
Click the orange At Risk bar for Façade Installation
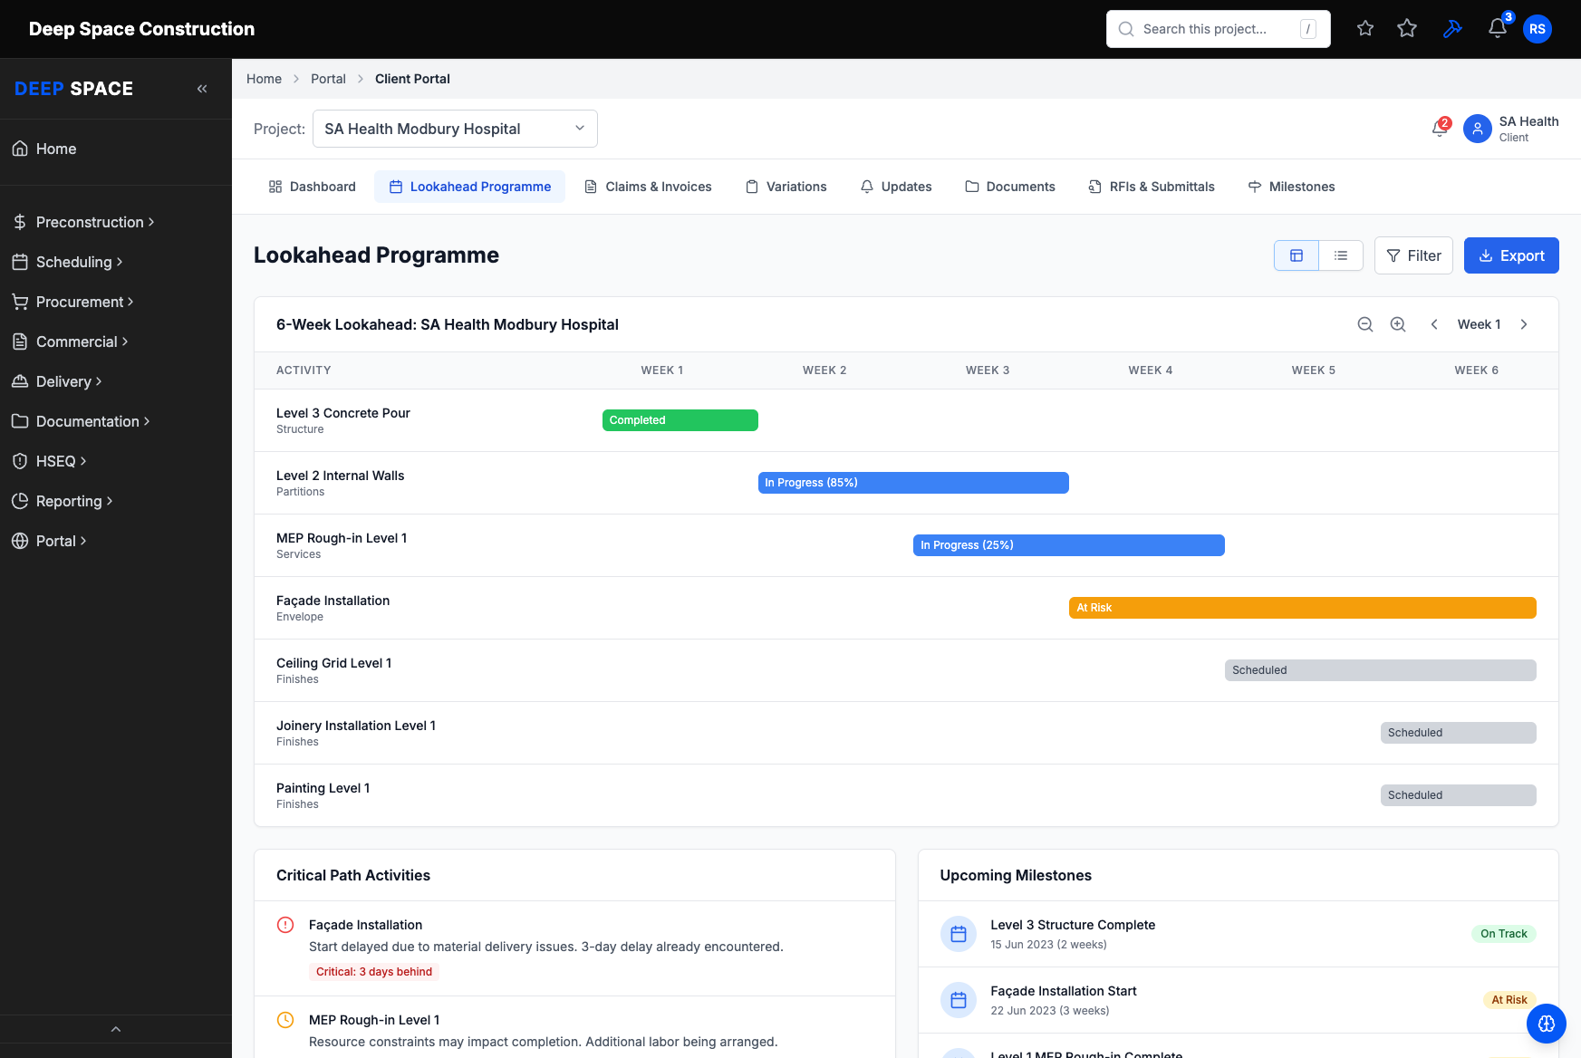1303,608
